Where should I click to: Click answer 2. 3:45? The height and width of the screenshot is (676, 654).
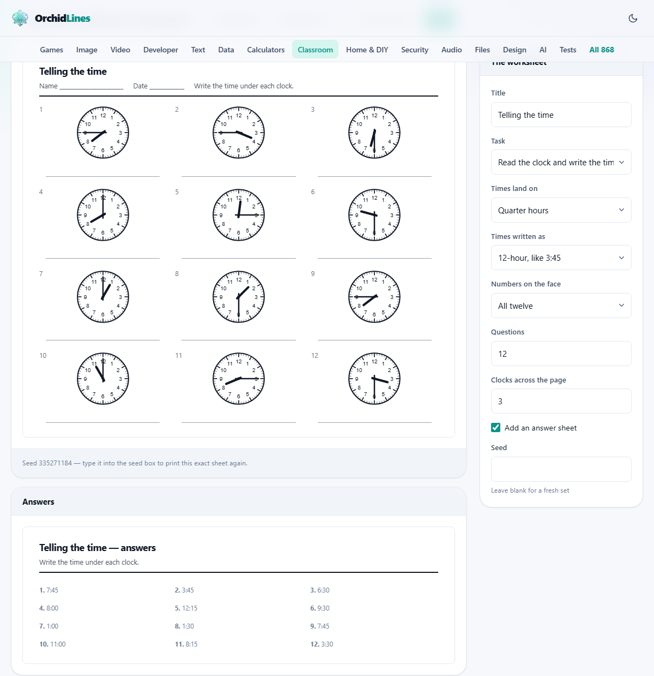(184, 590)
